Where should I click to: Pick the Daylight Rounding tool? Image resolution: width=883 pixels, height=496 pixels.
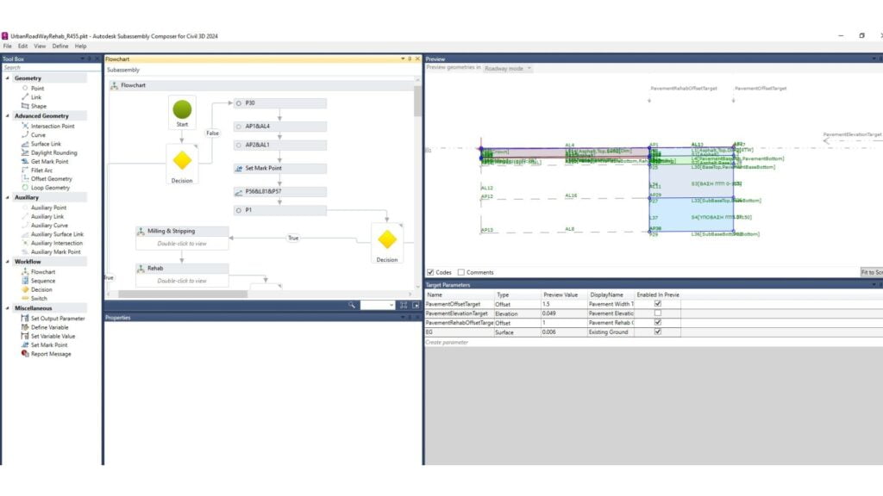53,152
